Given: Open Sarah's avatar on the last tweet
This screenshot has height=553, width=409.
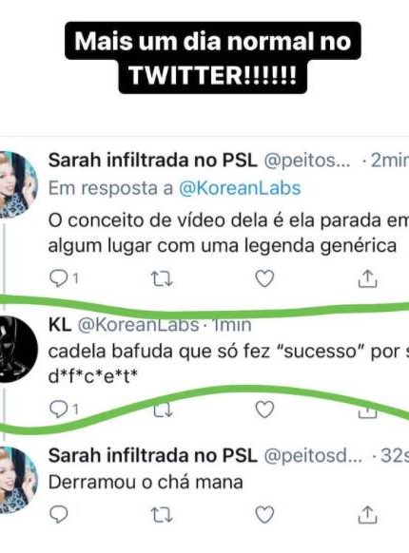Looking at the screenshot, I should tap(18, 480).
